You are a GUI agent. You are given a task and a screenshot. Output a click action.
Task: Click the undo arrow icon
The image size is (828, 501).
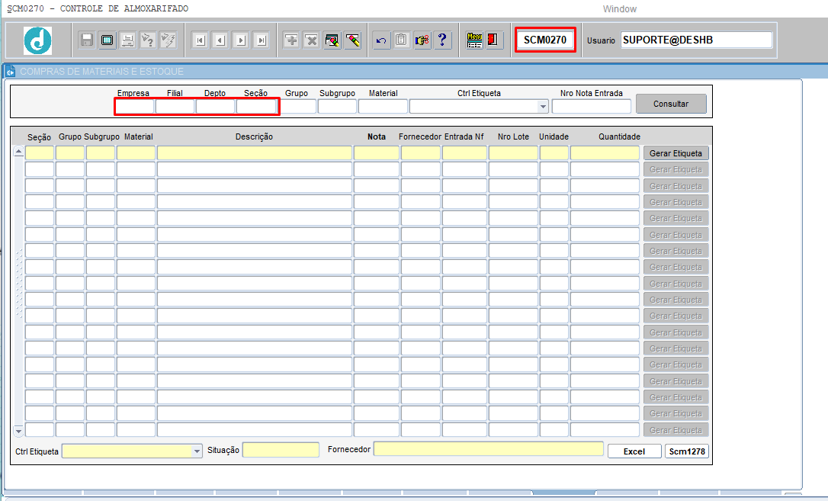click(x=381, y=40)
